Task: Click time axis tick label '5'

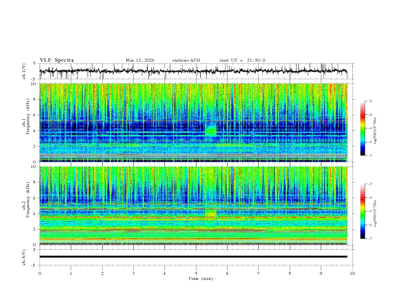Action: (196, 273)
